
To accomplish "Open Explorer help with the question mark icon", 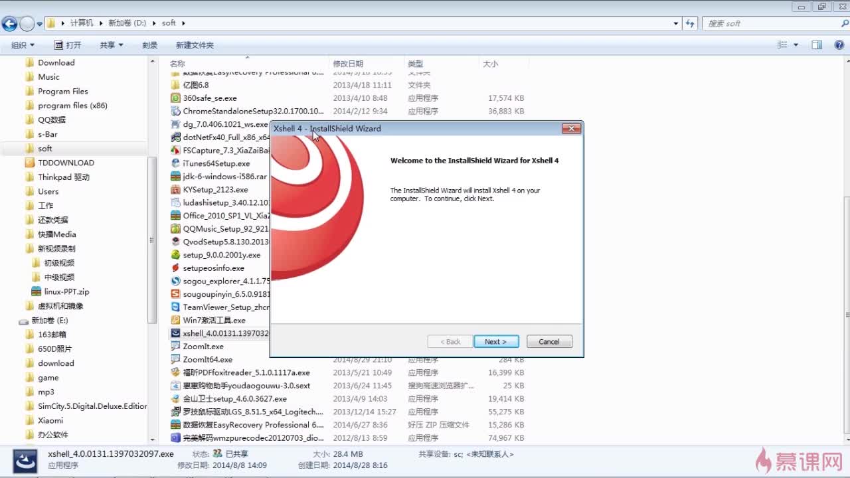I will point(838,45).
